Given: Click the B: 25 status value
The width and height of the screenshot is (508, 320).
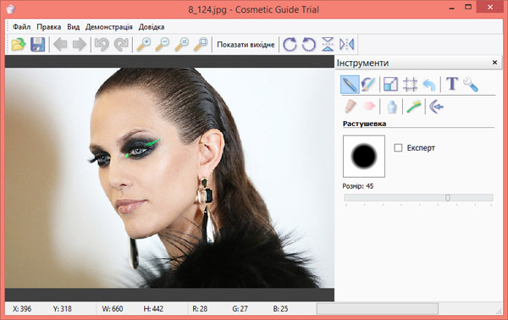Looking at the screenshot, I should 280,309.
